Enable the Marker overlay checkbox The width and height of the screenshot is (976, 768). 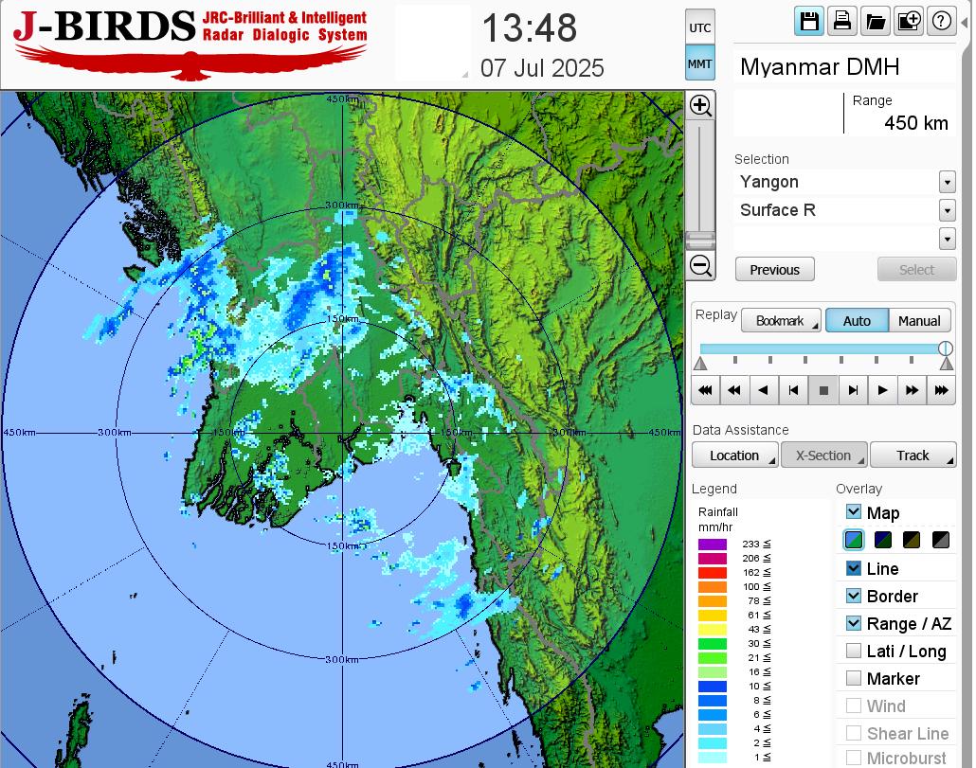click(x=854, y=678)
